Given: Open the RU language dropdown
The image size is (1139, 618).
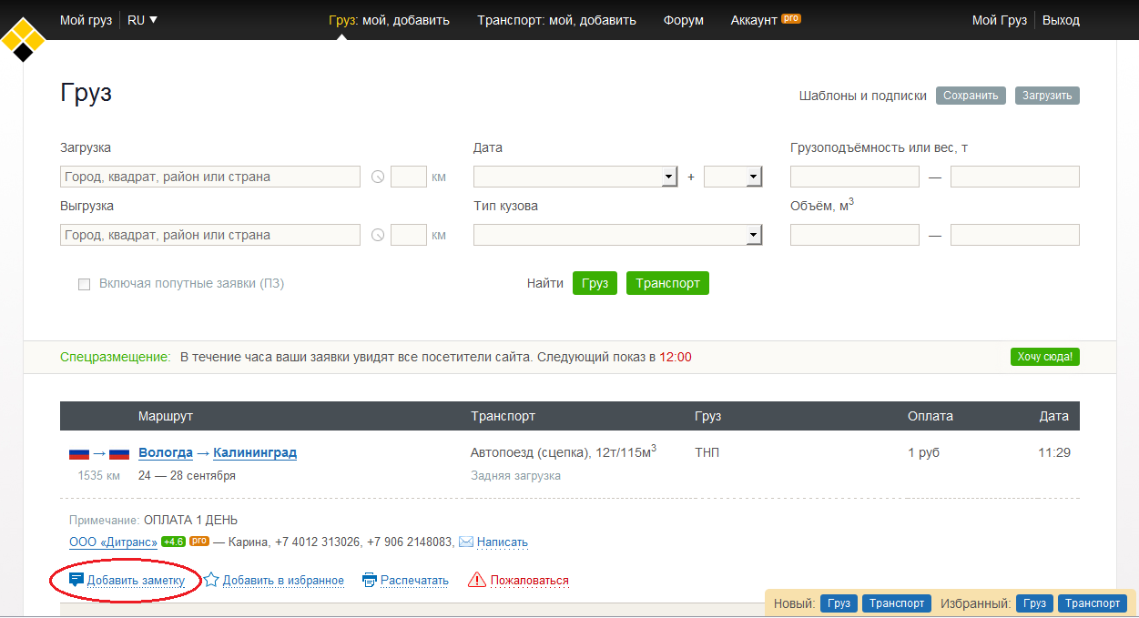Looking at the screenshot, I should 142,20.
